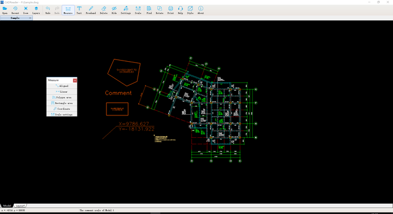Switch to the Model tab
Screen dimensions: 393x214
point(7,206)
